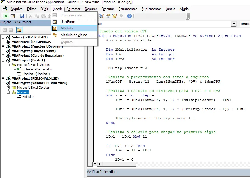Expand the VBAProject (Funções.xlam) node
This screenshot has height=178, width=250.
coord(3,51)
